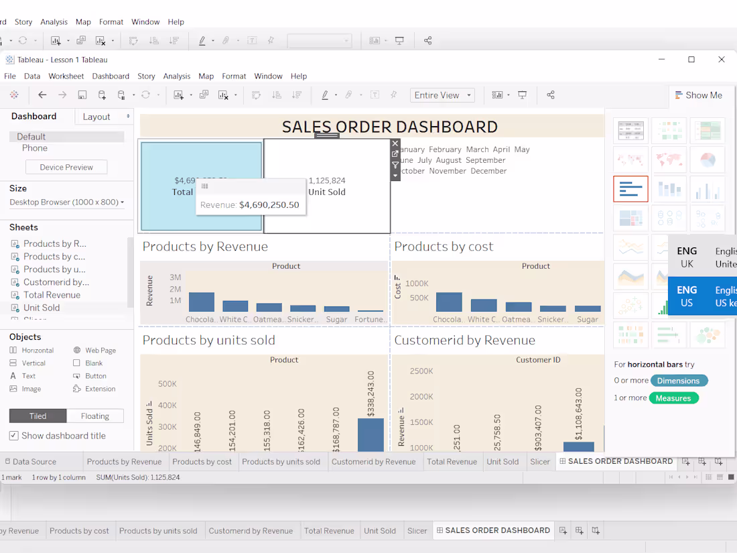Click the Device Preview button

[66, 167]
